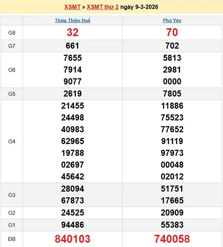Open the XSMT thứ 2 link

pos(103,7)
